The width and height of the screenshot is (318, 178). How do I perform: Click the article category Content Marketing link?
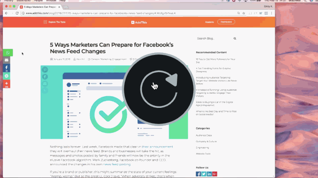point(101,59)
